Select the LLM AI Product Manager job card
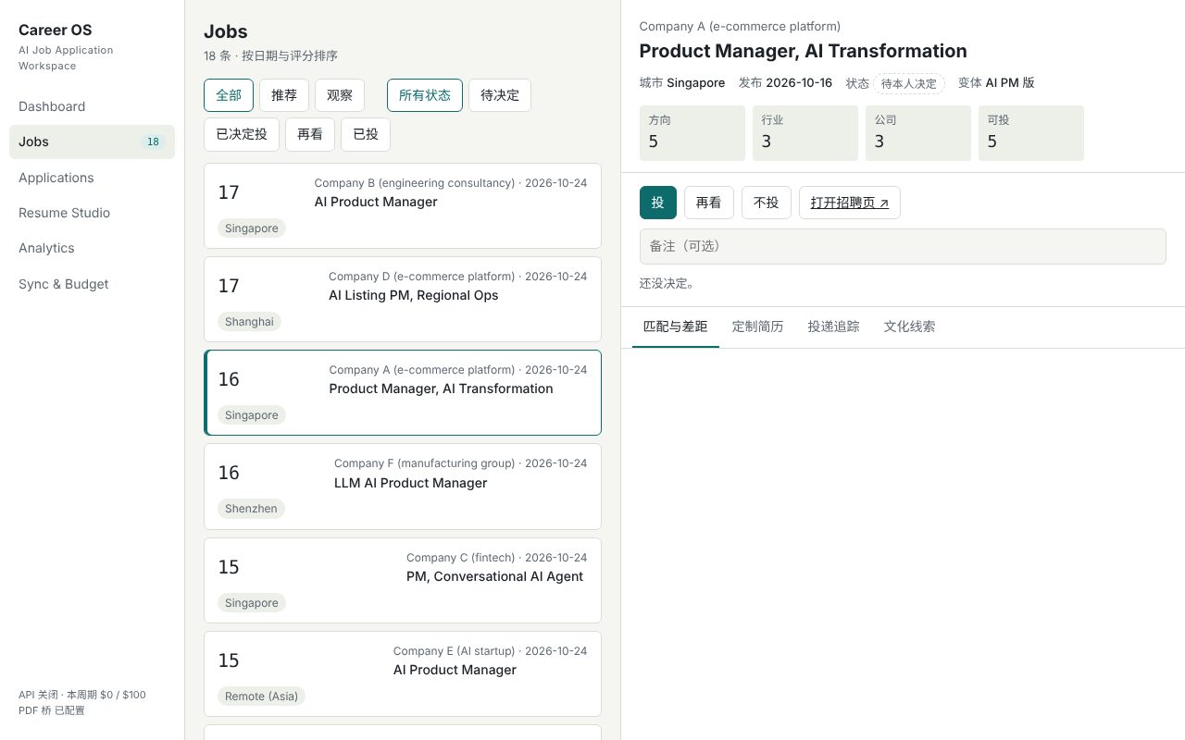Screen dimensions: 1185x740 (403, 487)
